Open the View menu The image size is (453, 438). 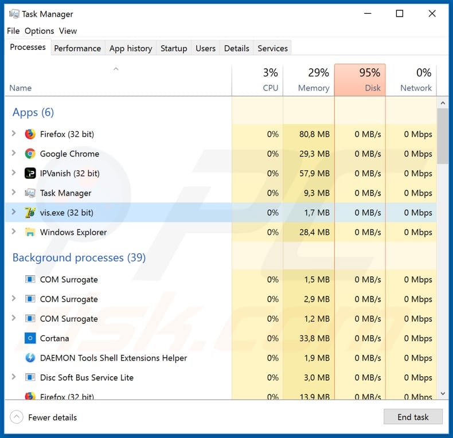click(x=68, y=31)
